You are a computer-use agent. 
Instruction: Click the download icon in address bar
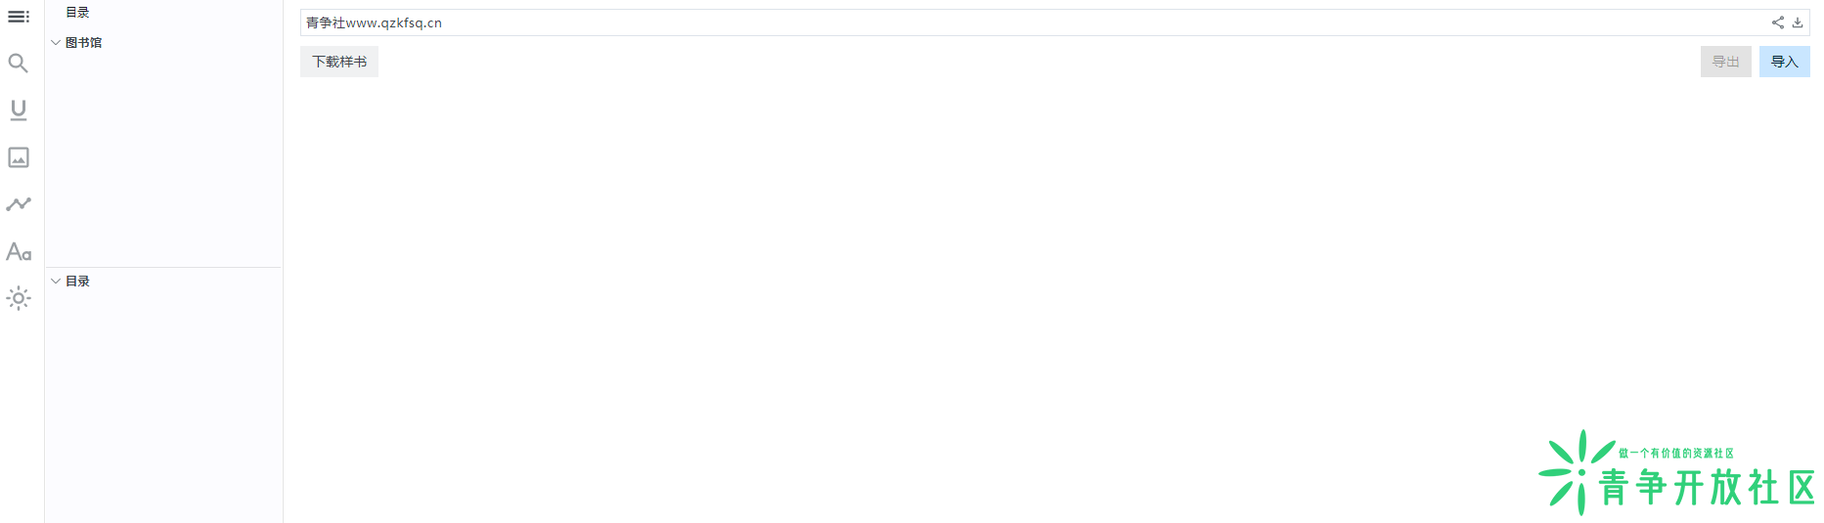pyautogui.click(x=1798, y=22)
